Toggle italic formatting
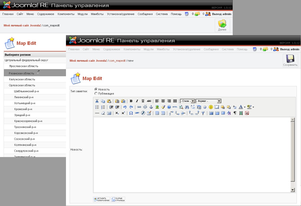The height and width of the screenshot is (206, 301). (137, 101)
